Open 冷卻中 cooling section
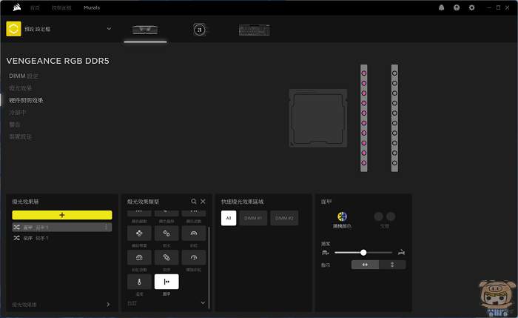Screen dimensions: 518x318 pyautogui.click(x=18, y=113)
